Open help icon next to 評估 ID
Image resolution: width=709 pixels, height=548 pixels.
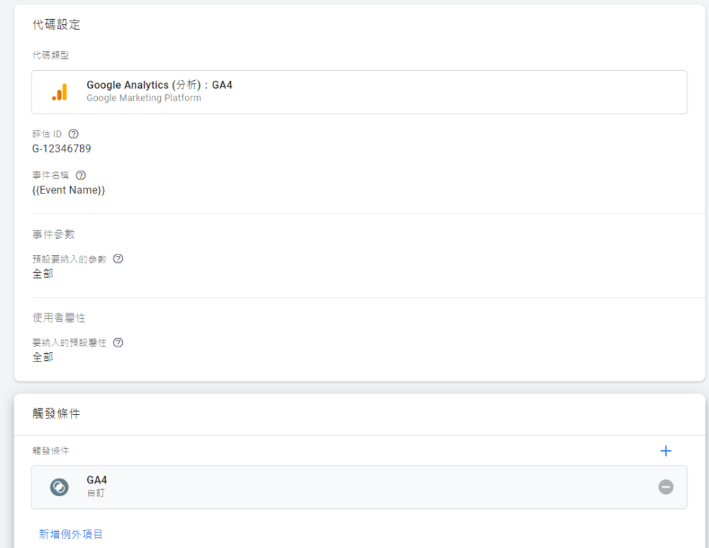pos(73,134)
